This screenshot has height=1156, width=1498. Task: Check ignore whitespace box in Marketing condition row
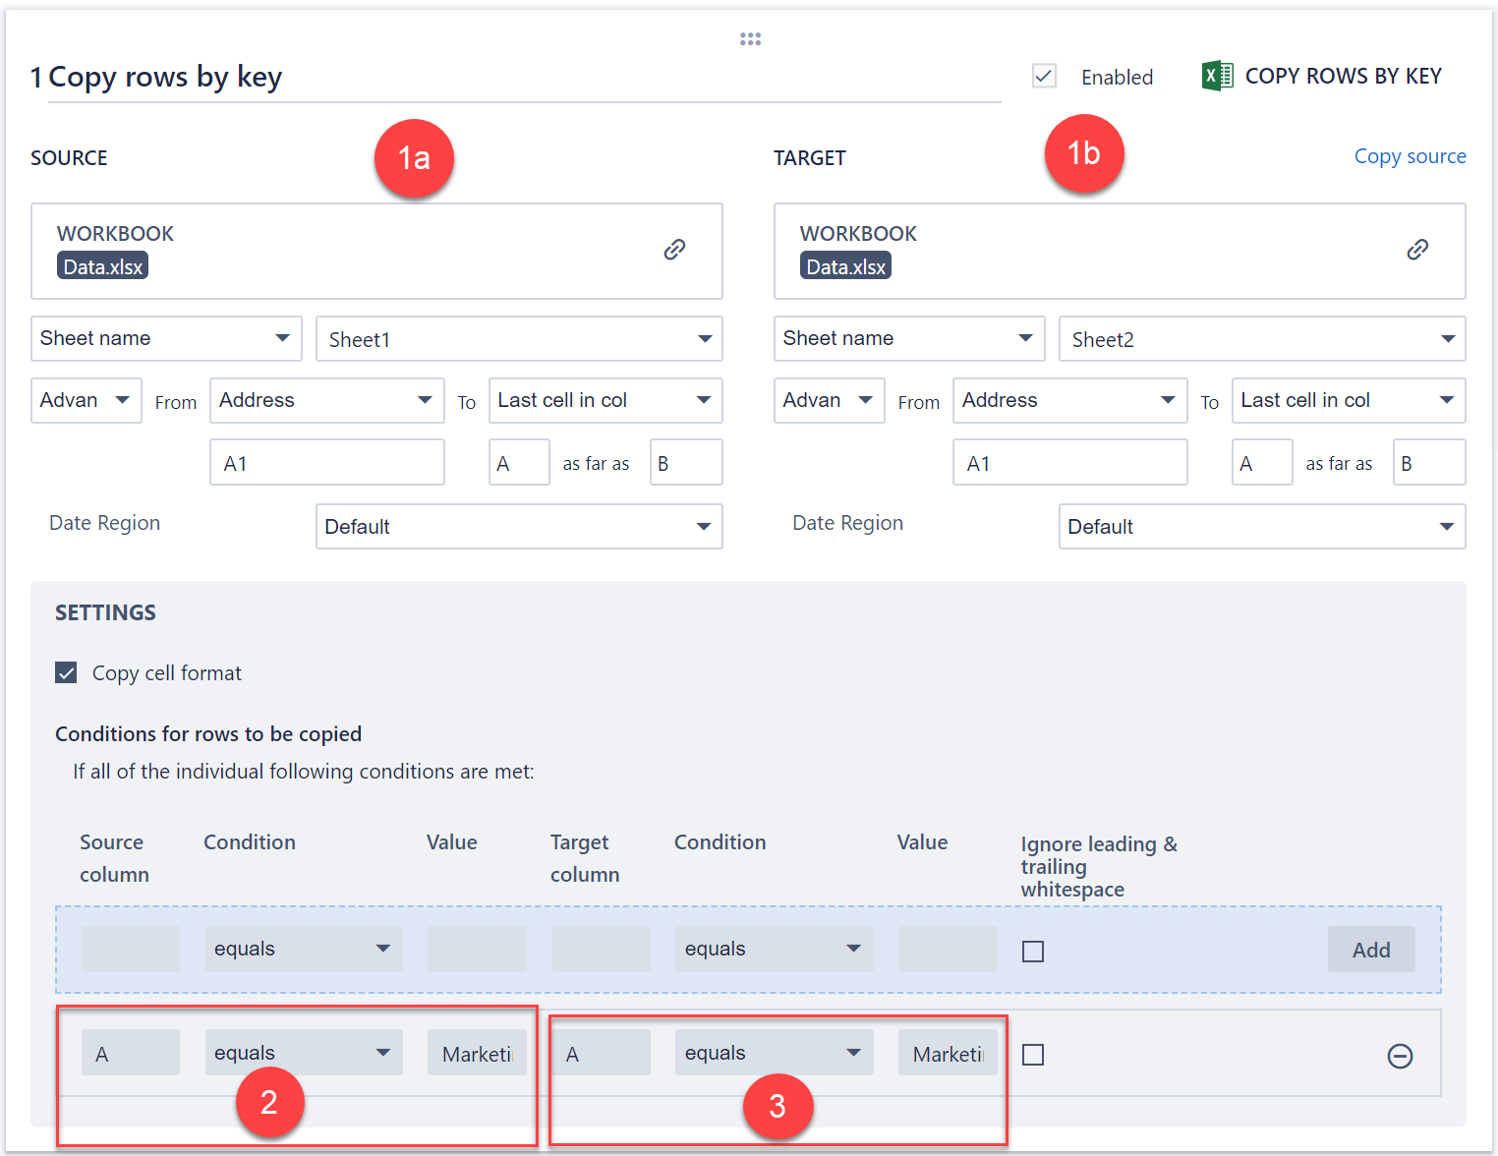[1033, 1055]
